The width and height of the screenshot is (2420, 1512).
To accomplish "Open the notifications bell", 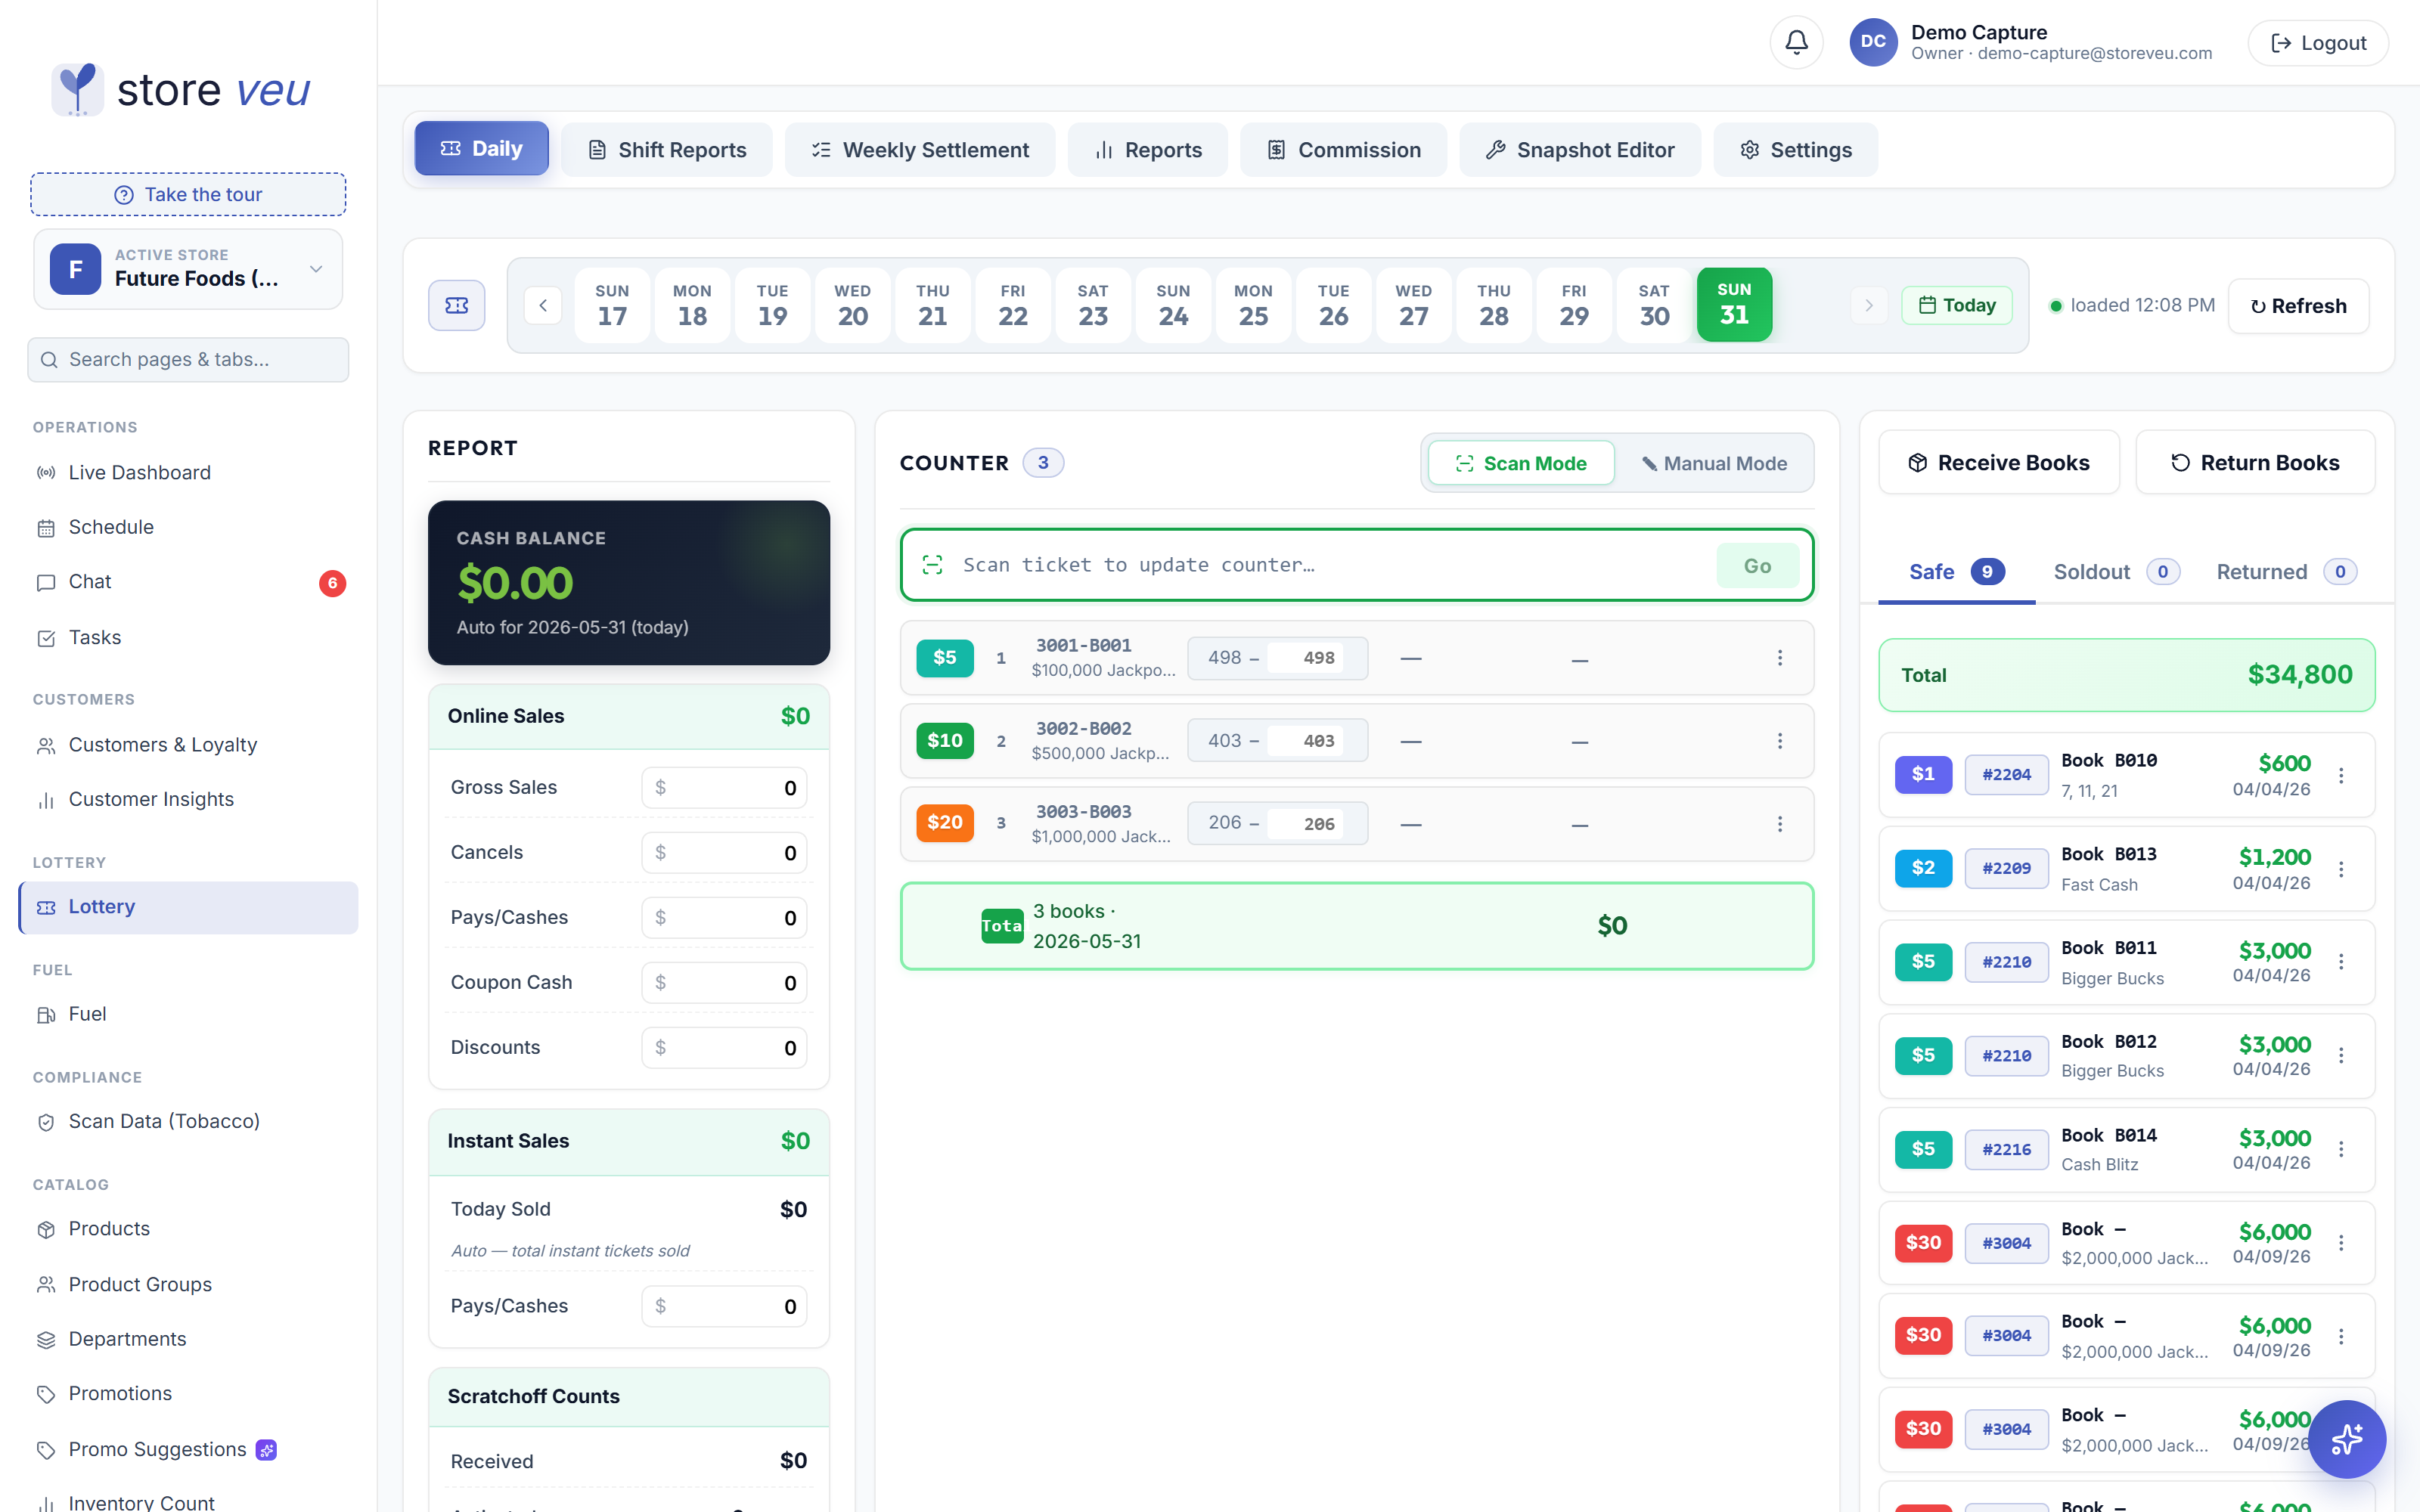I will coord(1796,42).
